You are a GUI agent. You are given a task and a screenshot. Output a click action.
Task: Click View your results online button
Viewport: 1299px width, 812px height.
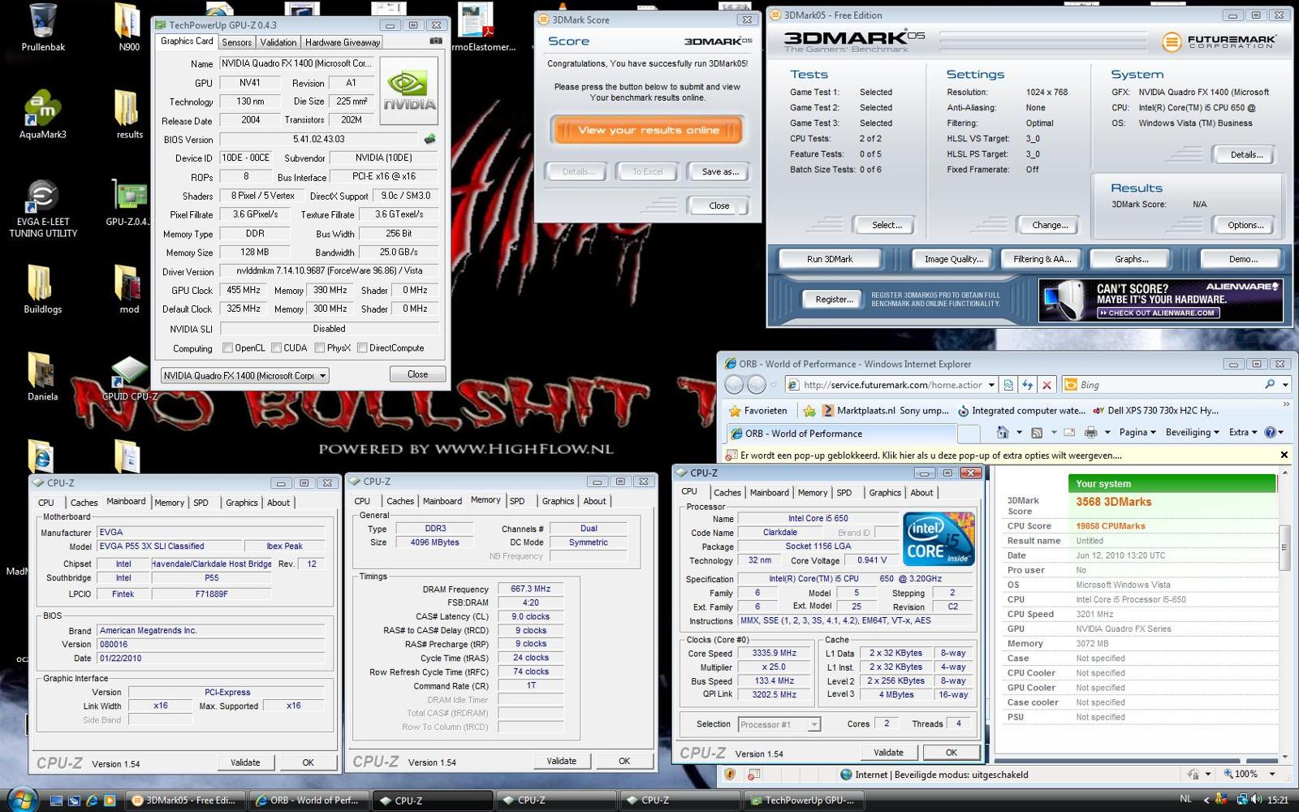coord(648,130)
